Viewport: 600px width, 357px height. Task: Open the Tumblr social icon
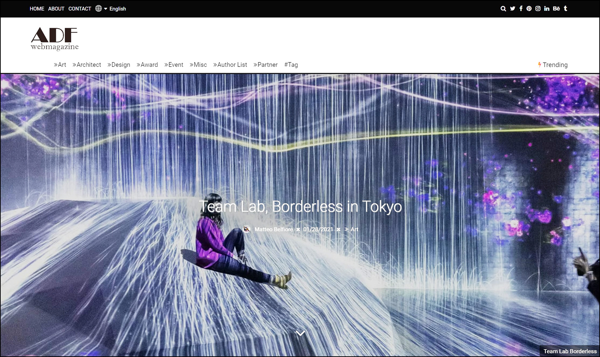(565, 9)
